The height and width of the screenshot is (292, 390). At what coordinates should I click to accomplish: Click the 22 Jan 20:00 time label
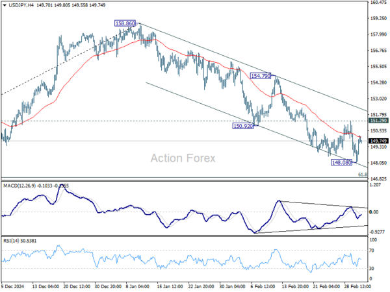tap(201, 286)
